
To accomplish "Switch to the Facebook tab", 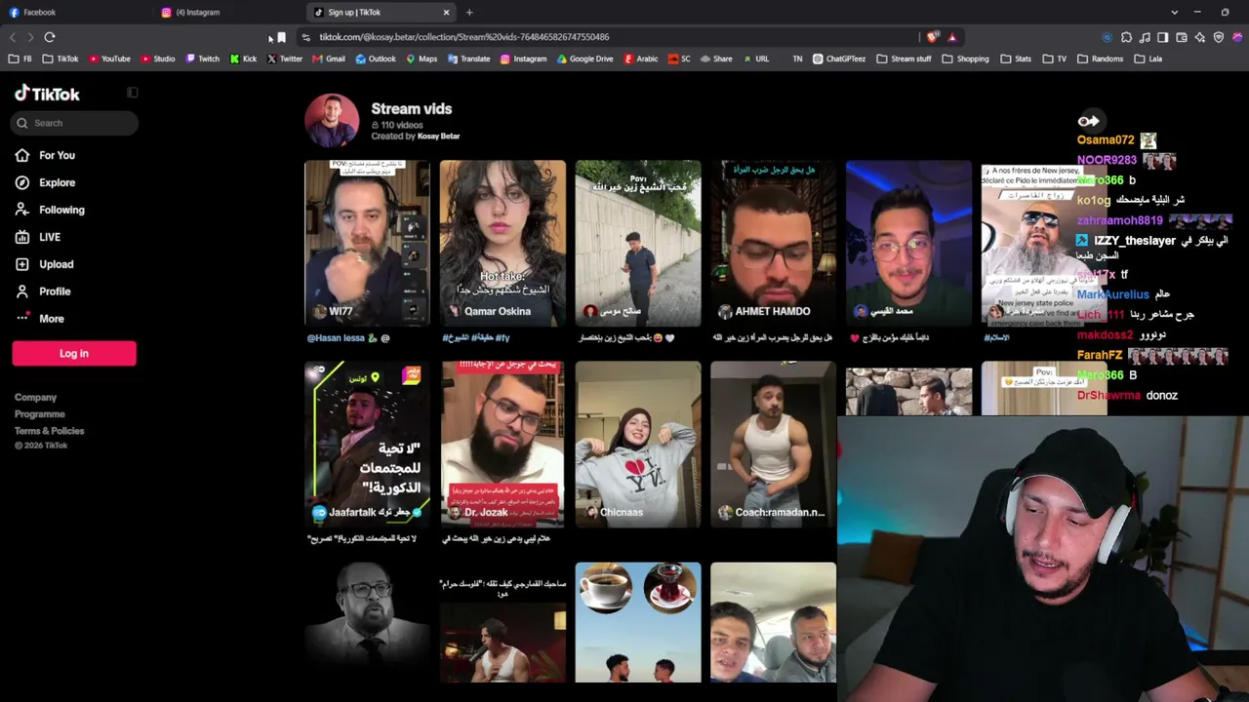I will [76, 13].
